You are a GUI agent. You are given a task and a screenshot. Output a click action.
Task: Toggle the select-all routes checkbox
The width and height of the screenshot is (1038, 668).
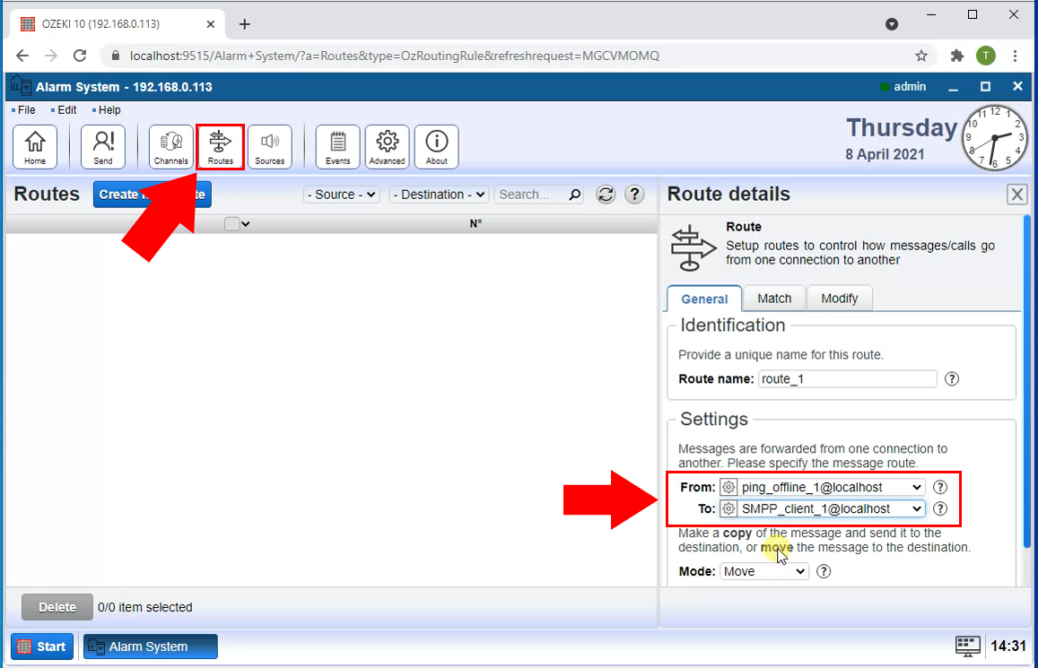tap(231, 223)
